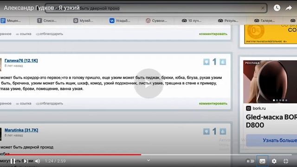Open the 10 луч... bookmark

pos(192,20)
